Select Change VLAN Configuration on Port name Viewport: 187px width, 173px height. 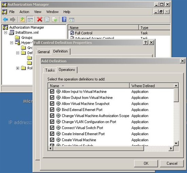tap(89, 122)
